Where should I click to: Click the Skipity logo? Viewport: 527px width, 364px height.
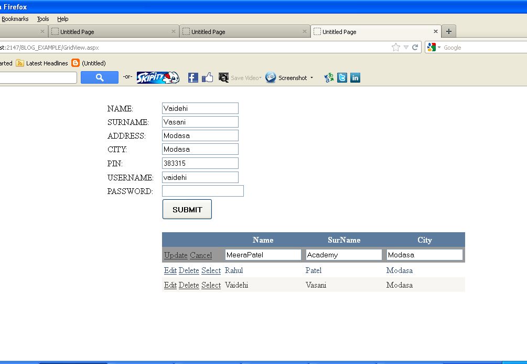pos(158,78)
